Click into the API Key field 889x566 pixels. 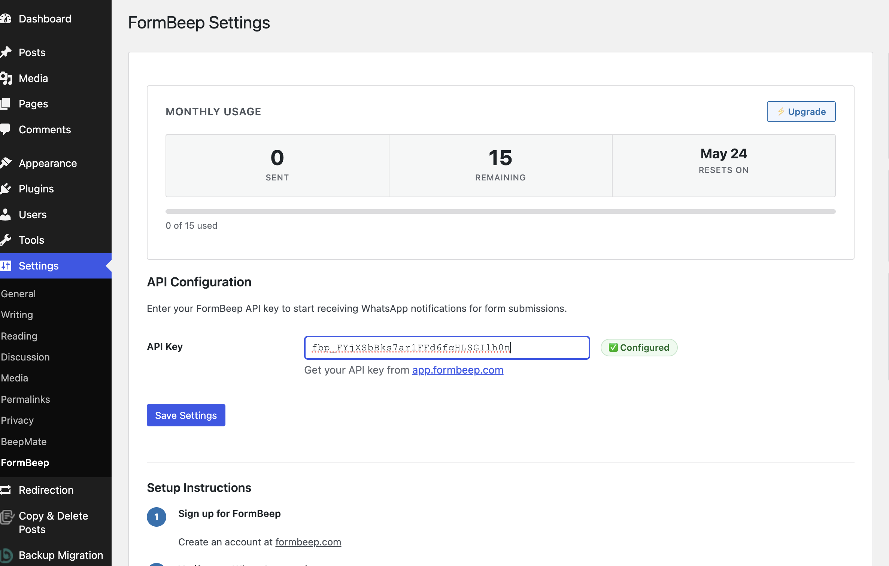[447, 348]
